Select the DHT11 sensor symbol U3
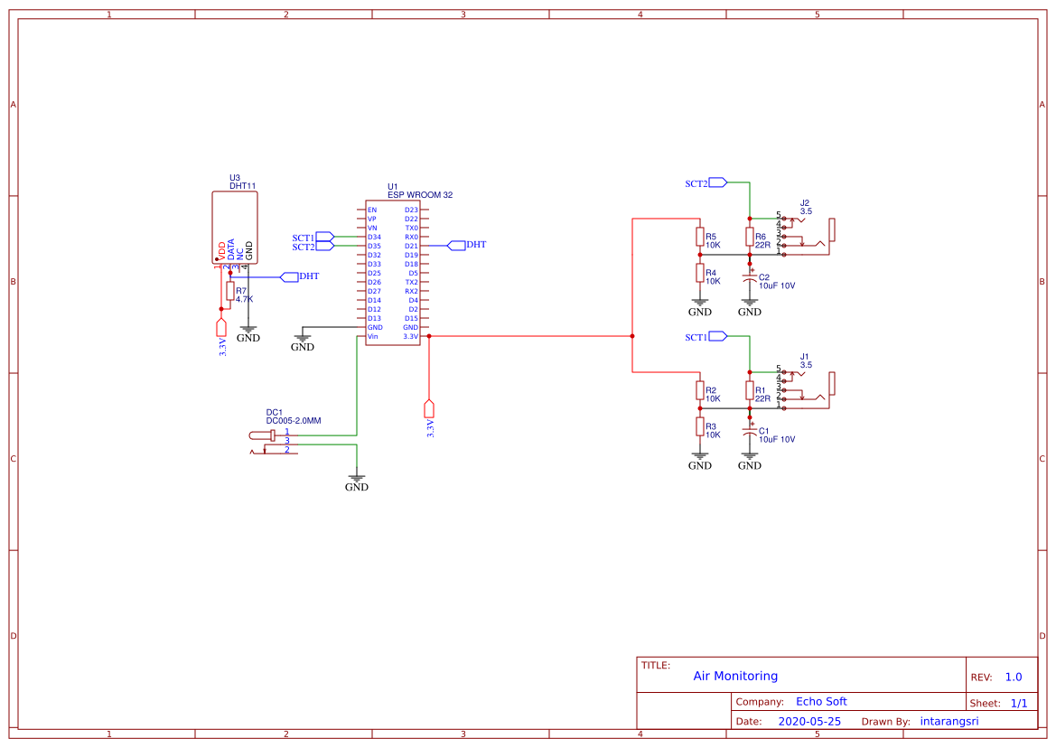The height and width of the screenshot is (748, 1056). point(231,226)
